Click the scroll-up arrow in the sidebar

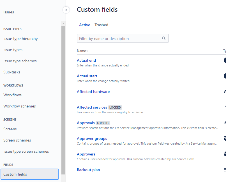point(63,24)
